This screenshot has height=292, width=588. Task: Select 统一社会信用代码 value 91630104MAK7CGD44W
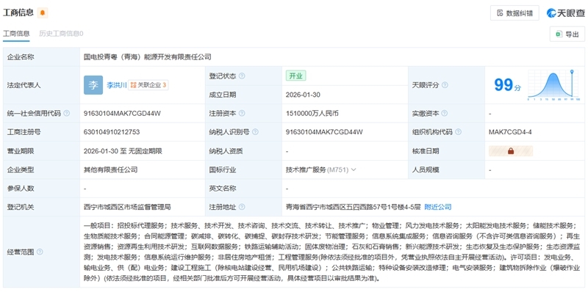(x=122, y=114)
